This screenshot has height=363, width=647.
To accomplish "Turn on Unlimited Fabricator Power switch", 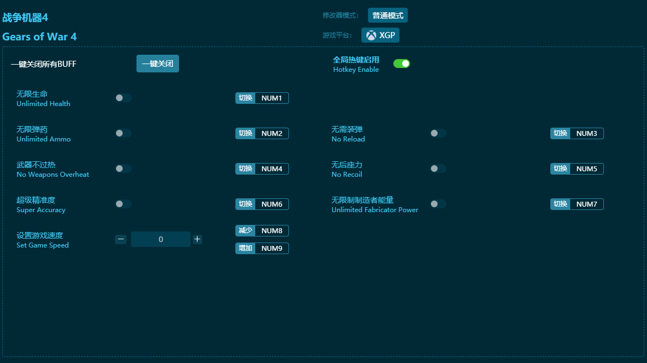I will pos(438,204).
